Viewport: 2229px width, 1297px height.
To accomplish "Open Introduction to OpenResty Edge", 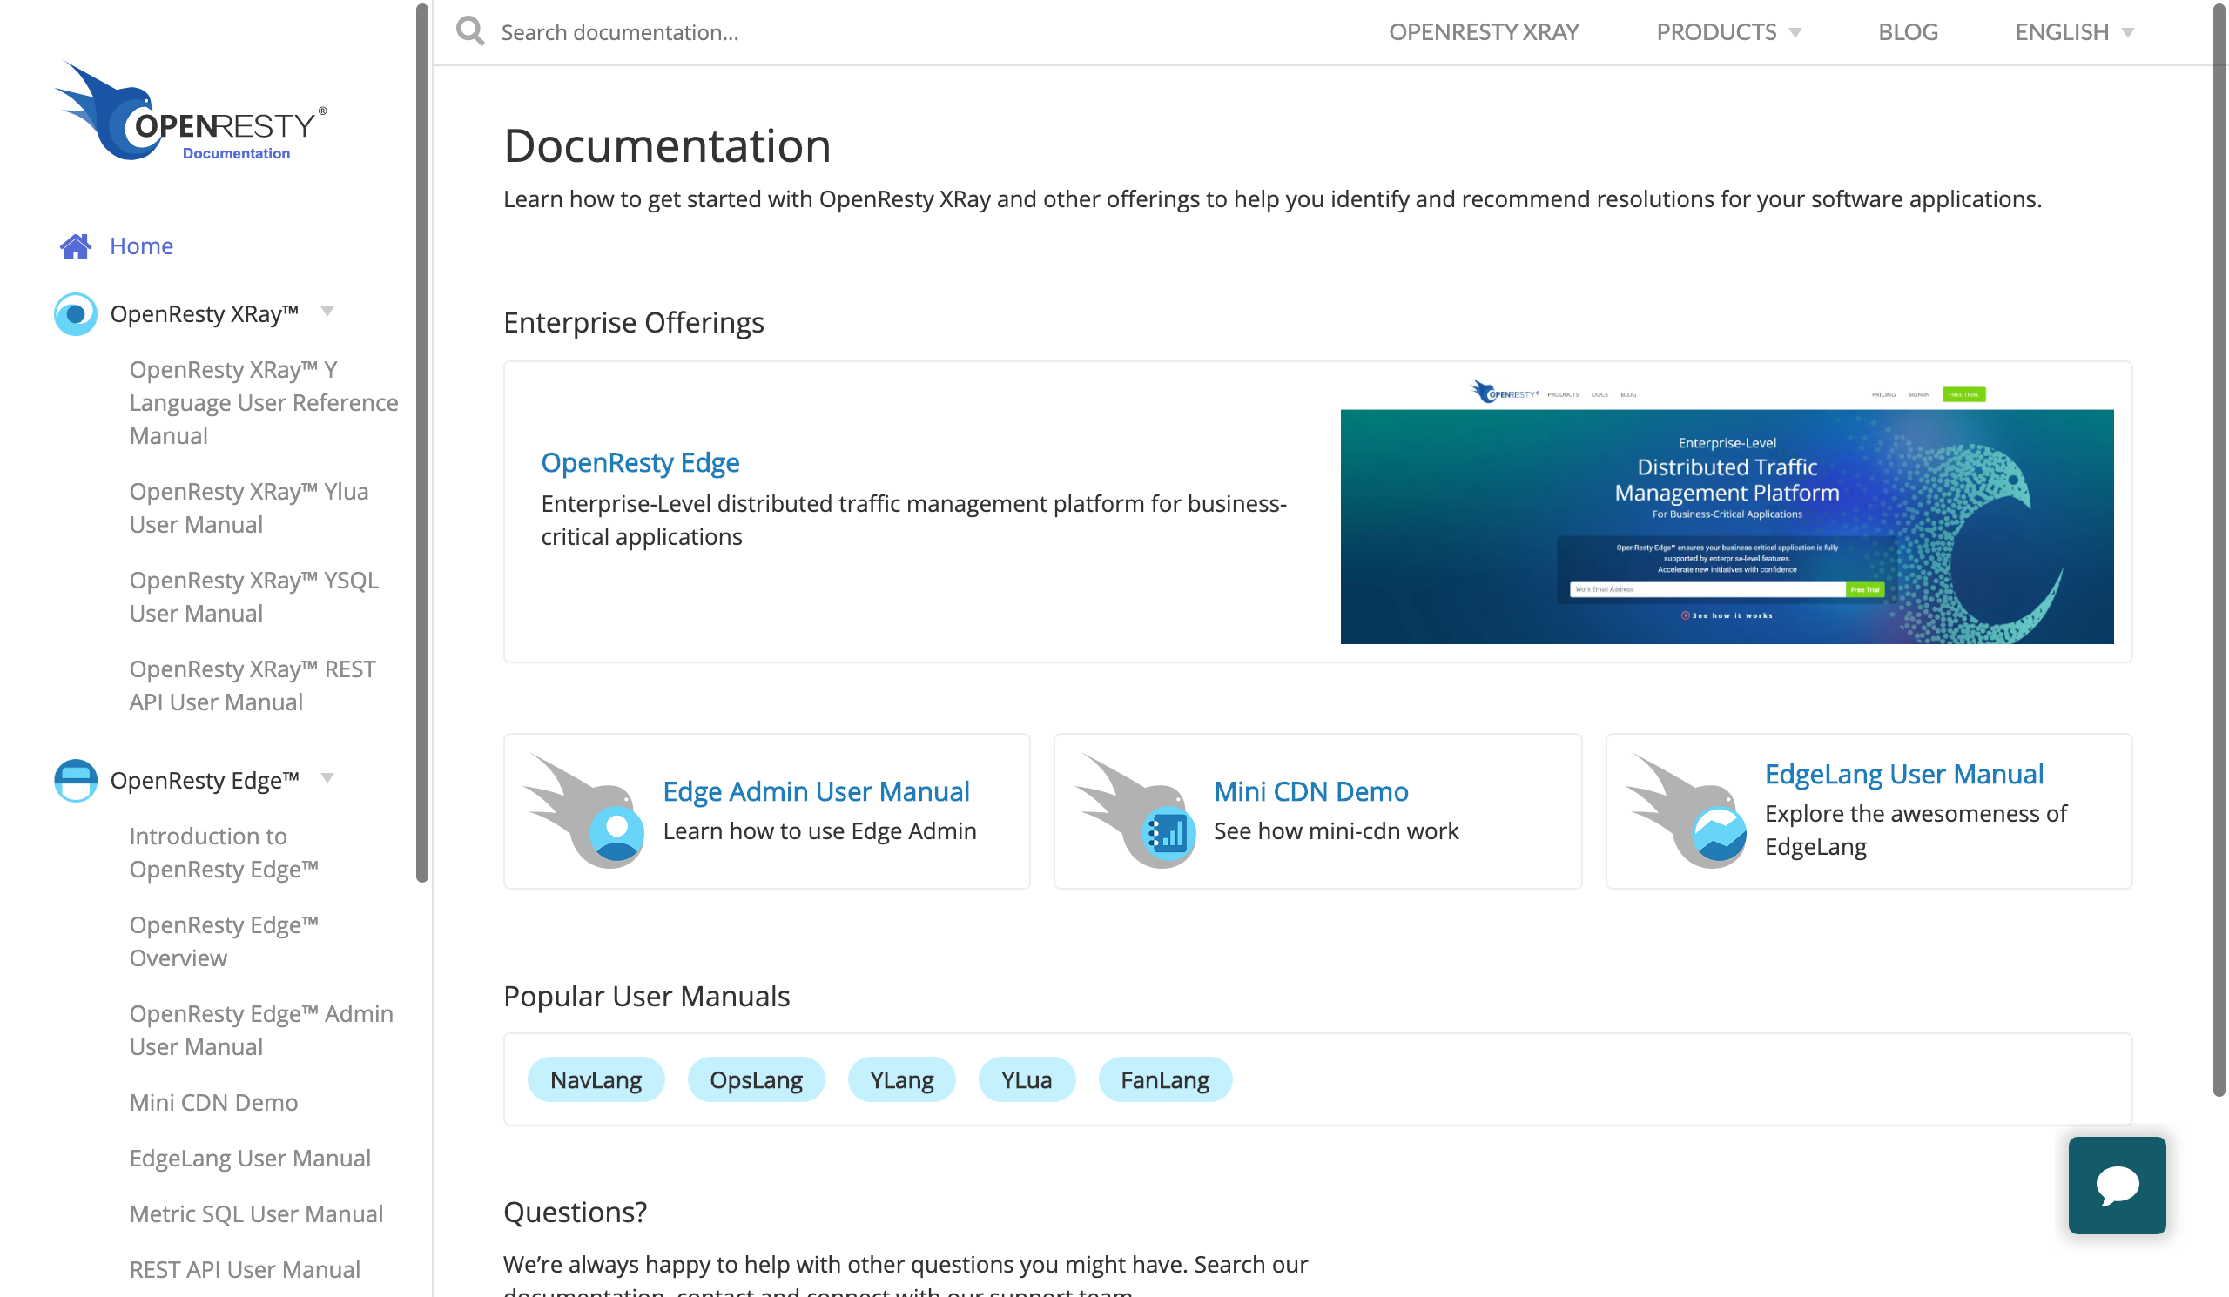I will (224, 852).
